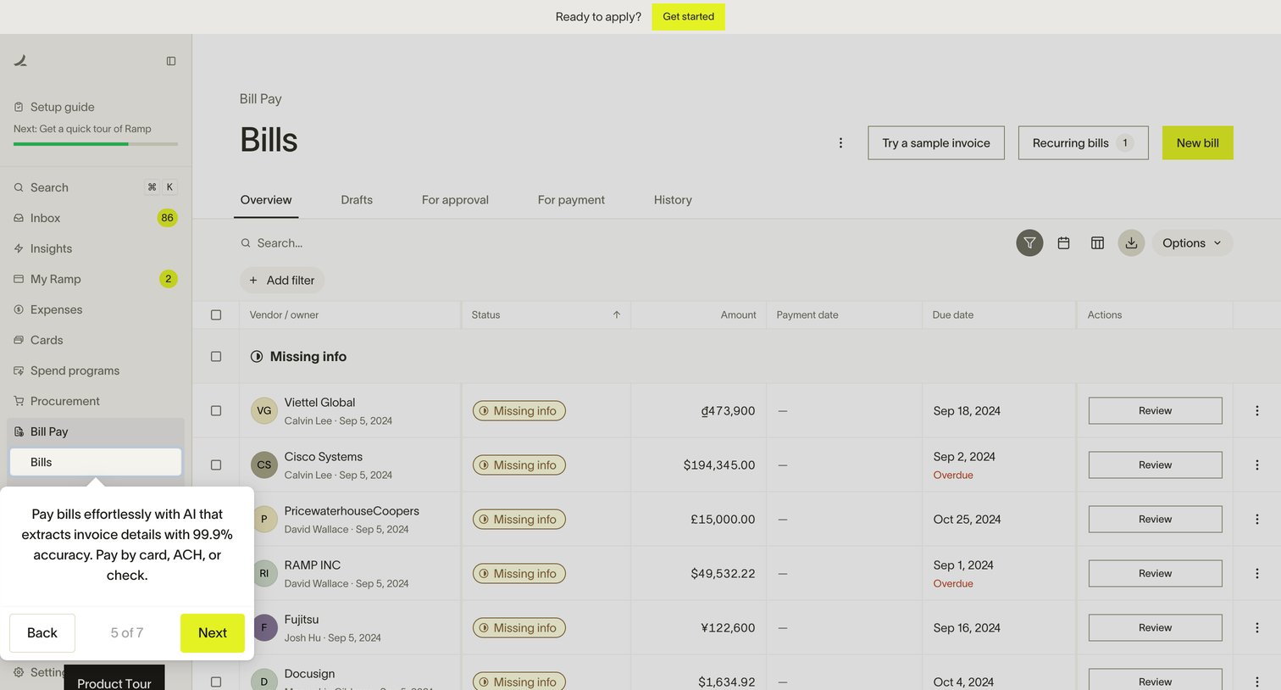Click the $194,345.00 amount
The width and height of the screenshot is (1281, 690).
[x=719, y=465]
